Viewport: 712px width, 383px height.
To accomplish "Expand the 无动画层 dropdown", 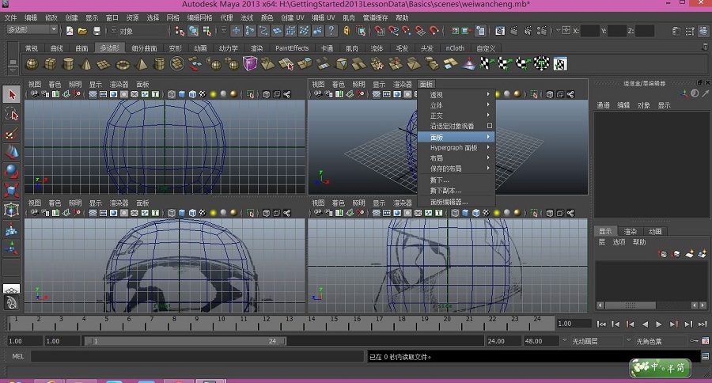I will 599,341.
